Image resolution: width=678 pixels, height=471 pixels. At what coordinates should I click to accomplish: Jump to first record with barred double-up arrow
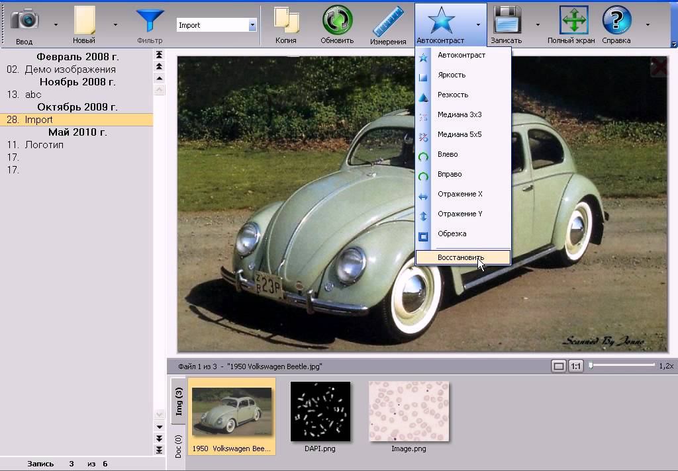click(x=159, y=55)
